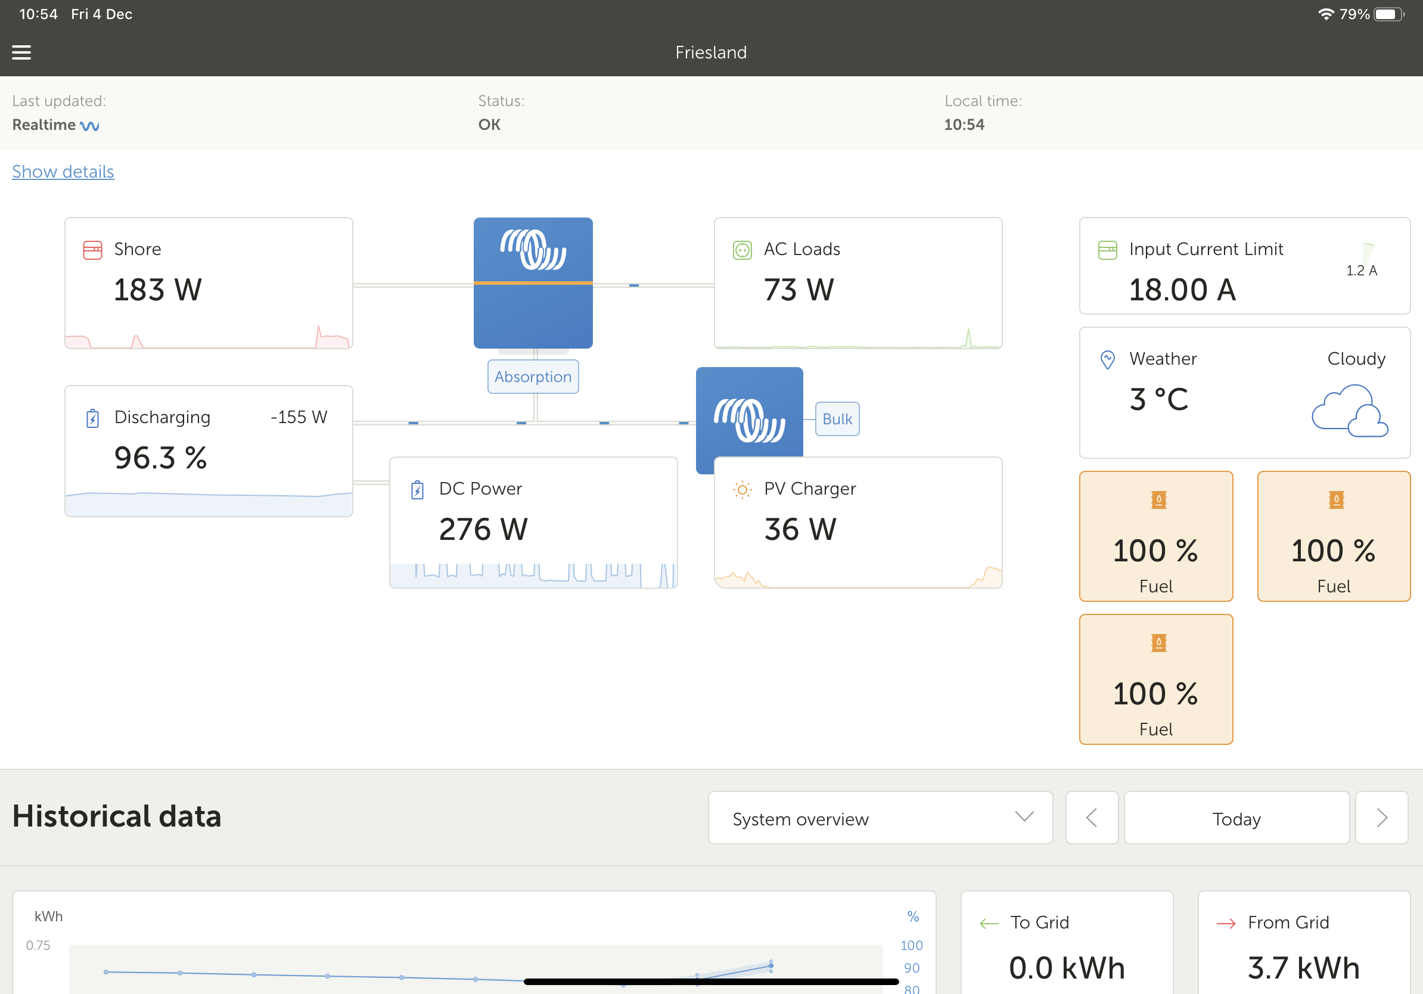Click the Shore sparkline graph
Screen dimensions: 1423x994
click(209, 337)
